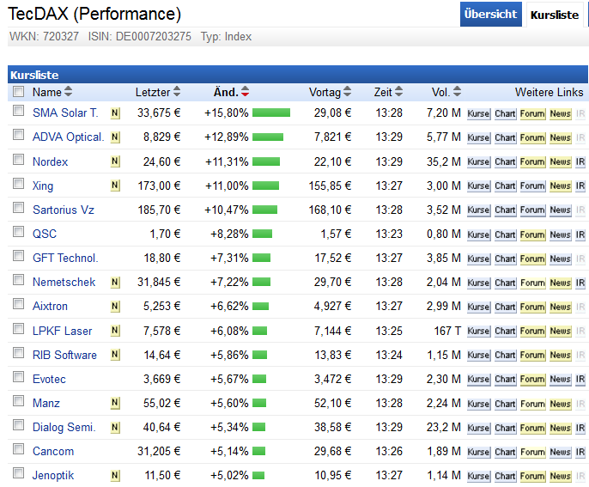Sort by the Letzter column arrows
589x487 pixels.
tap(177, 91)
